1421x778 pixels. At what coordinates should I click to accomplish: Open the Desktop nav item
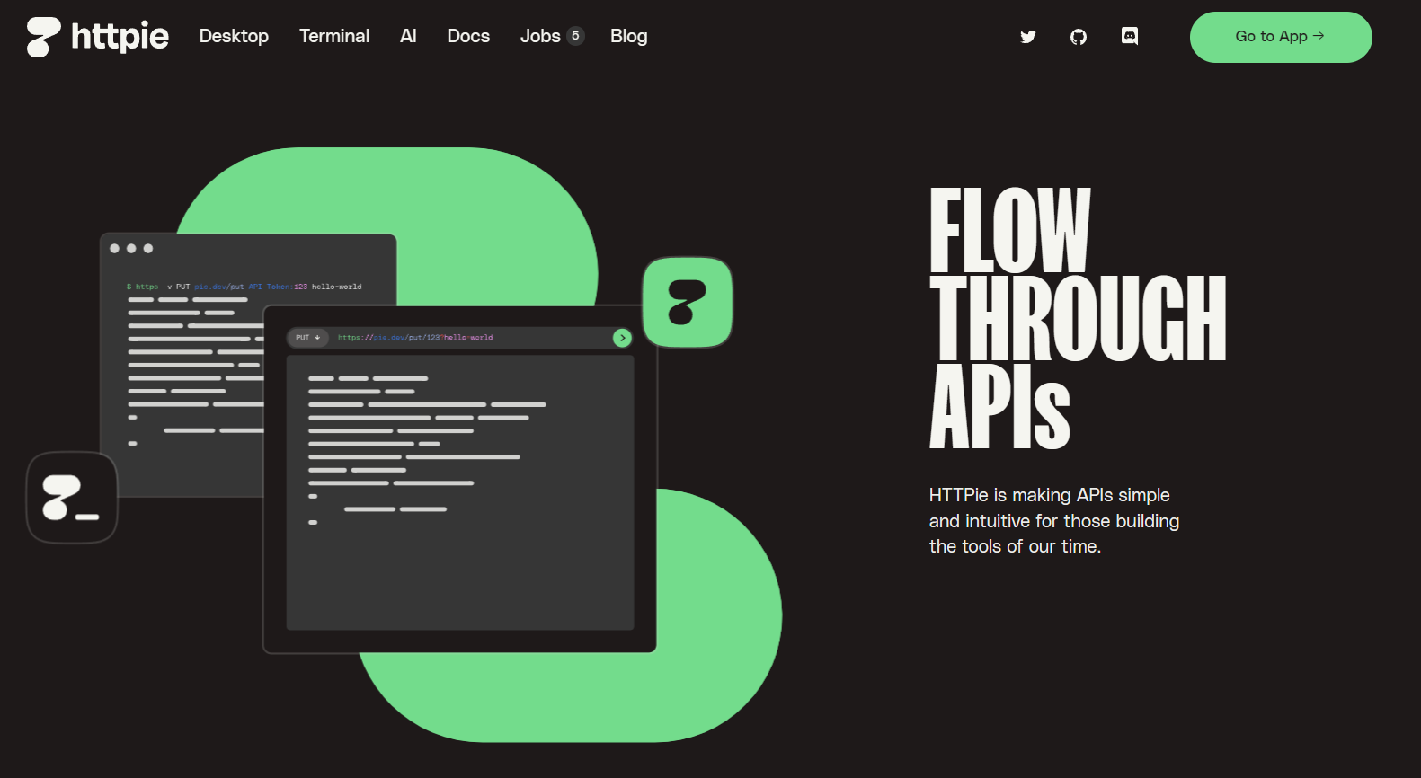[x=234, y=36]
